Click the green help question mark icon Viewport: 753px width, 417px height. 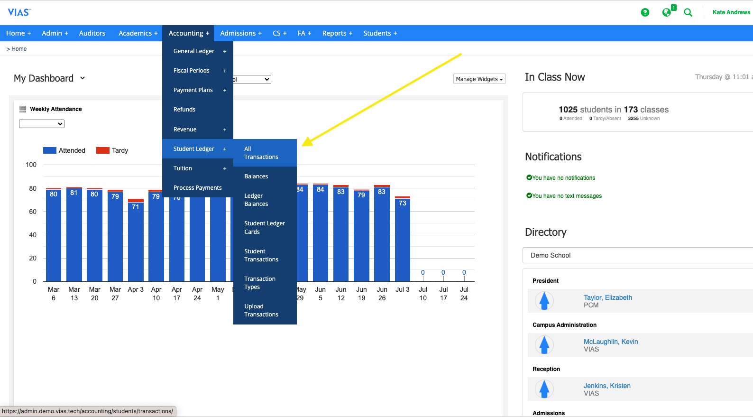click(x=645, y=12)
